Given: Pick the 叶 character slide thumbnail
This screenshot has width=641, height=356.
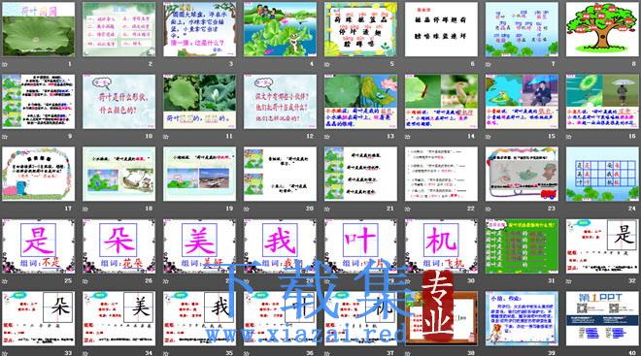Looking at the screenshot, I should 360,246.
